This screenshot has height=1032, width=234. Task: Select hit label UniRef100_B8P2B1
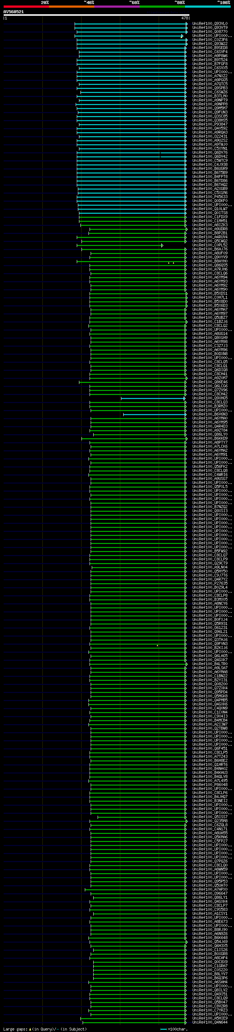tap(210, 233)
